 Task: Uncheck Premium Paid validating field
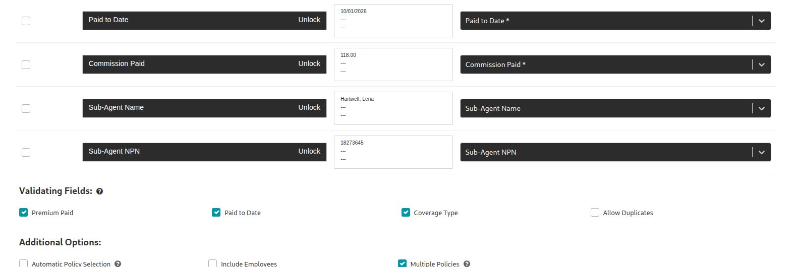point(24,212)
